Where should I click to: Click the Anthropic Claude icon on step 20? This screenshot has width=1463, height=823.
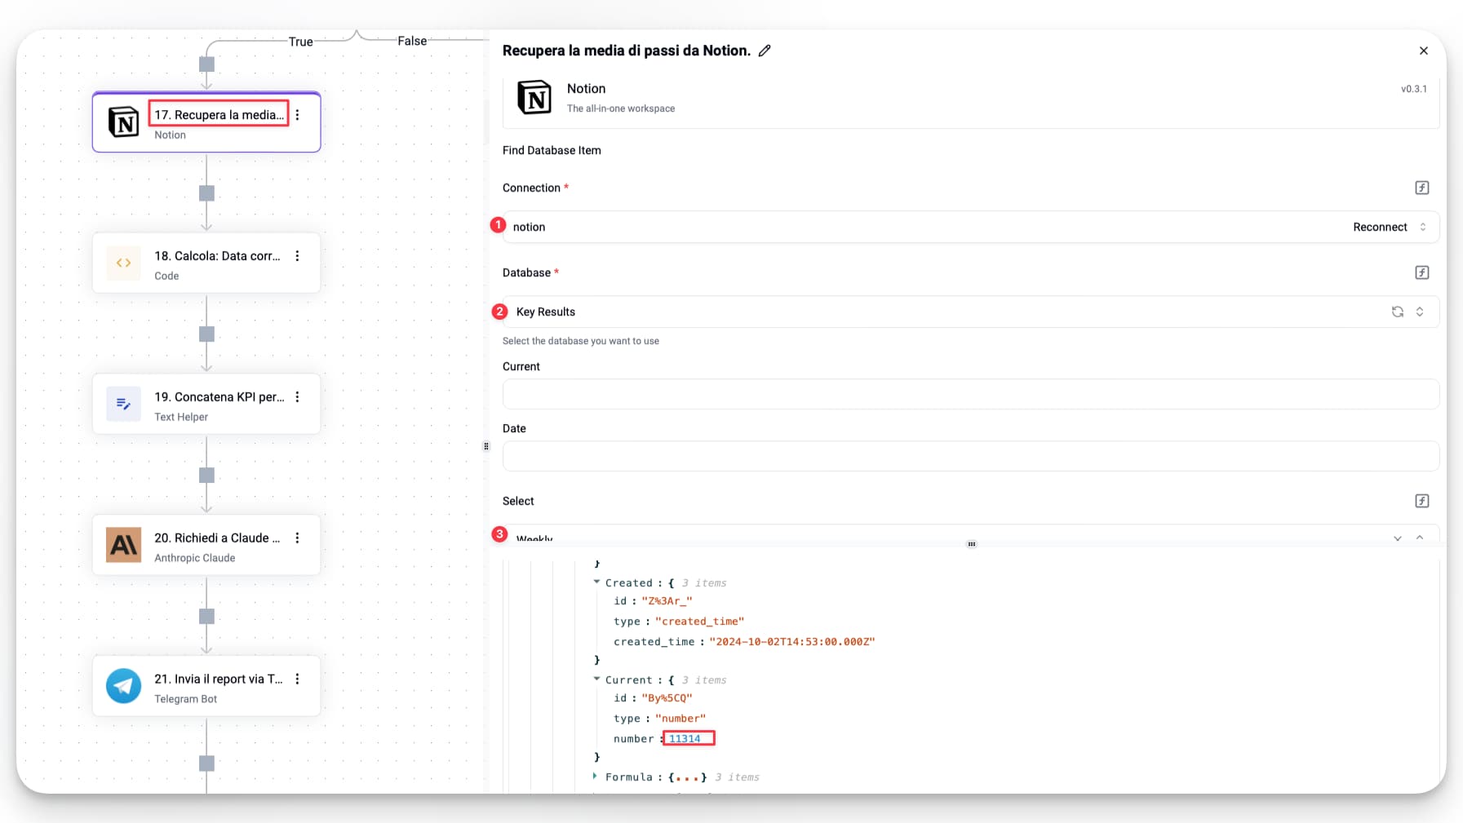click(x=123, y=545)
